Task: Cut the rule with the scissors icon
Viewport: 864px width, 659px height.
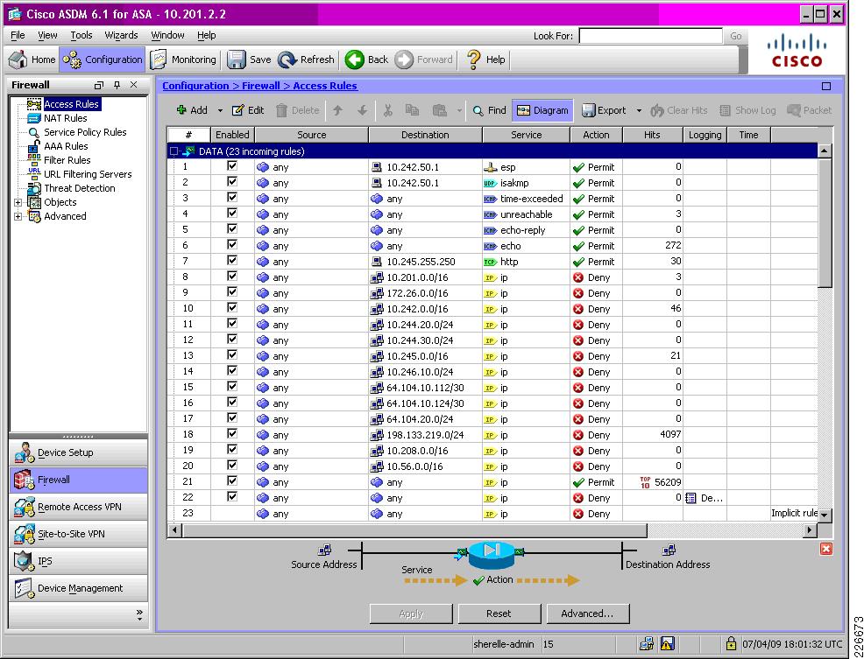Action: click(x=388, y=110)
